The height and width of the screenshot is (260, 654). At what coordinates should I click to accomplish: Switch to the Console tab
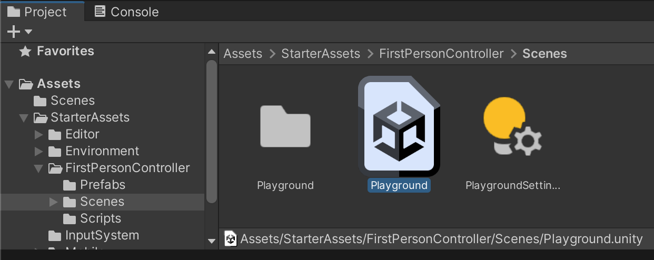point(126,12)
